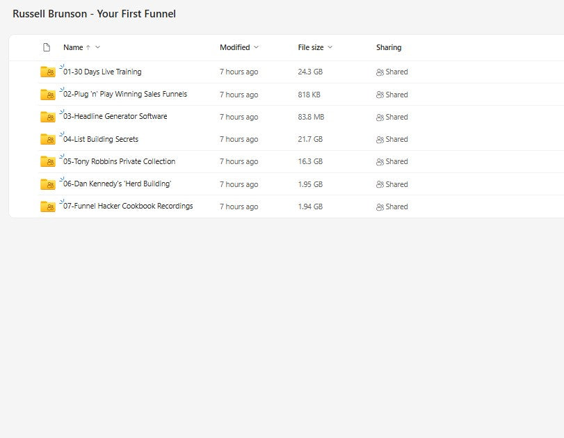Open 05-Tony Robbins Private Collection folder name

[119, 161]
